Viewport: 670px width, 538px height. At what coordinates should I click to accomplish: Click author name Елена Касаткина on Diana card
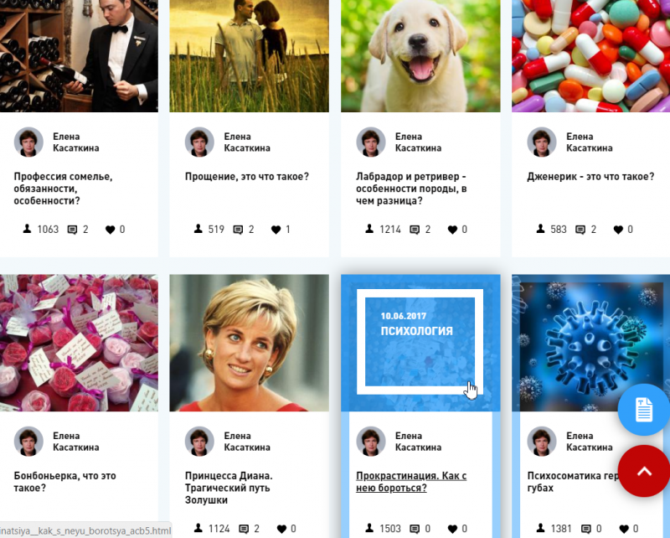[247, 442]
